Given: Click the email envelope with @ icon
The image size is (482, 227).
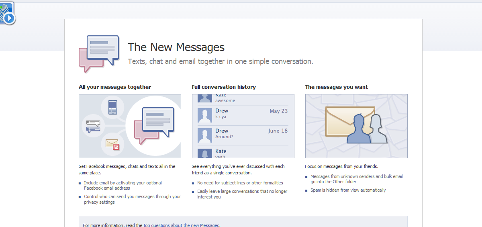Looking at the screenshot, I should [x=112, y=144].
